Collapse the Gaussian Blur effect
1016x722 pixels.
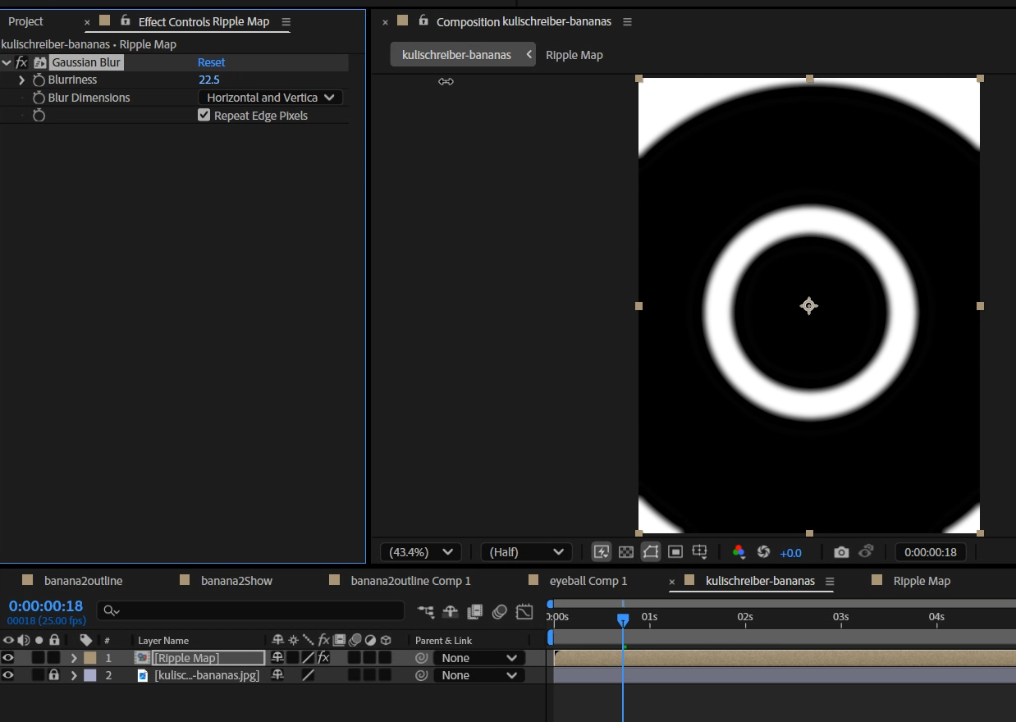(x=7, y=62)
